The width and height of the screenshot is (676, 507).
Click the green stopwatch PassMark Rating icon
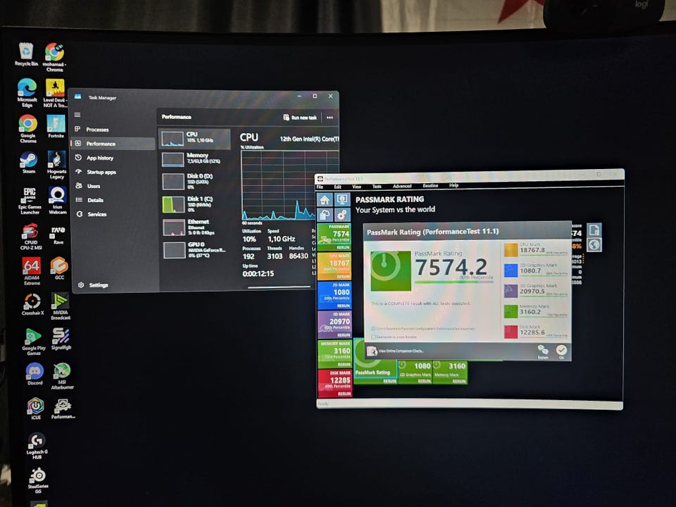click(391, 271)
